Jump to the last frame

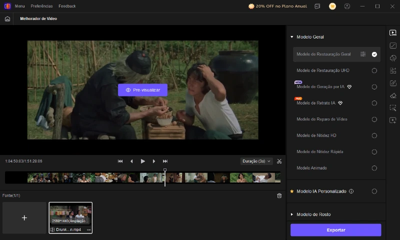click(x=165, y=161)
